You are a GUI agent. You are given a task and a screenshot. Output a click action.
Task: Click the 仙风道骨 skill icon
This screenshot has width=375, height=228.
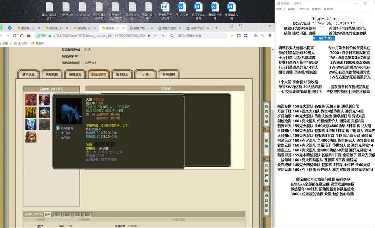[x=58, y=128]
